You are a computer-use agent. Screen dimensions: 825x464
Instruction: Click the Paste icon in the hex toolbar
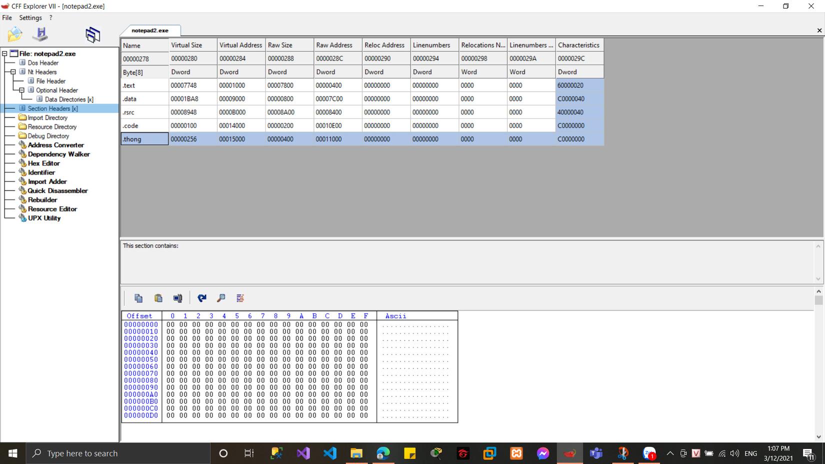coord(158,298)
